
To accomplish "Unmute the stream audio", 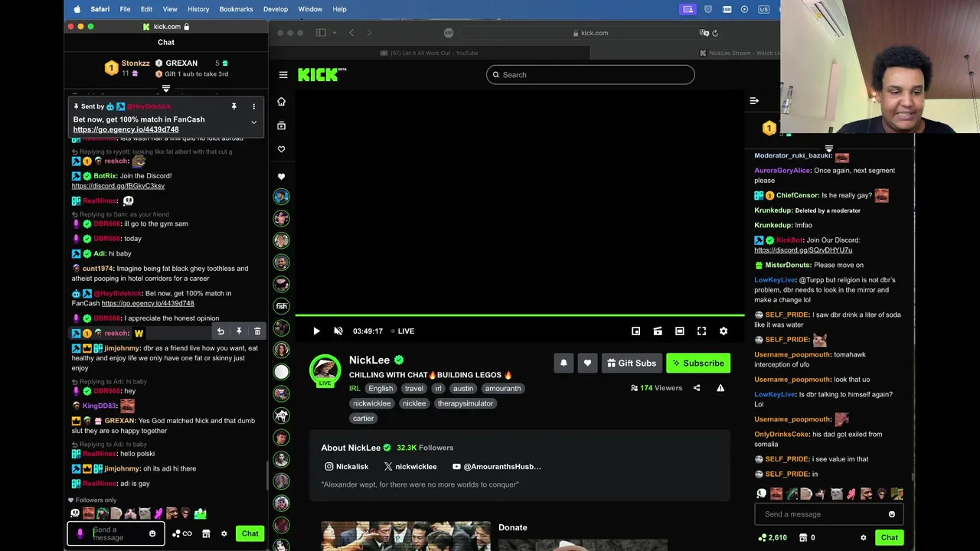I will point(338,331).
